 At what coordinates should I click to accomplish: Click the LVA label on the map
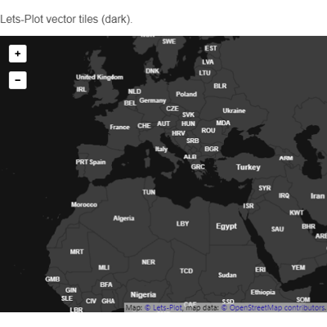click(x=208, y=62)
